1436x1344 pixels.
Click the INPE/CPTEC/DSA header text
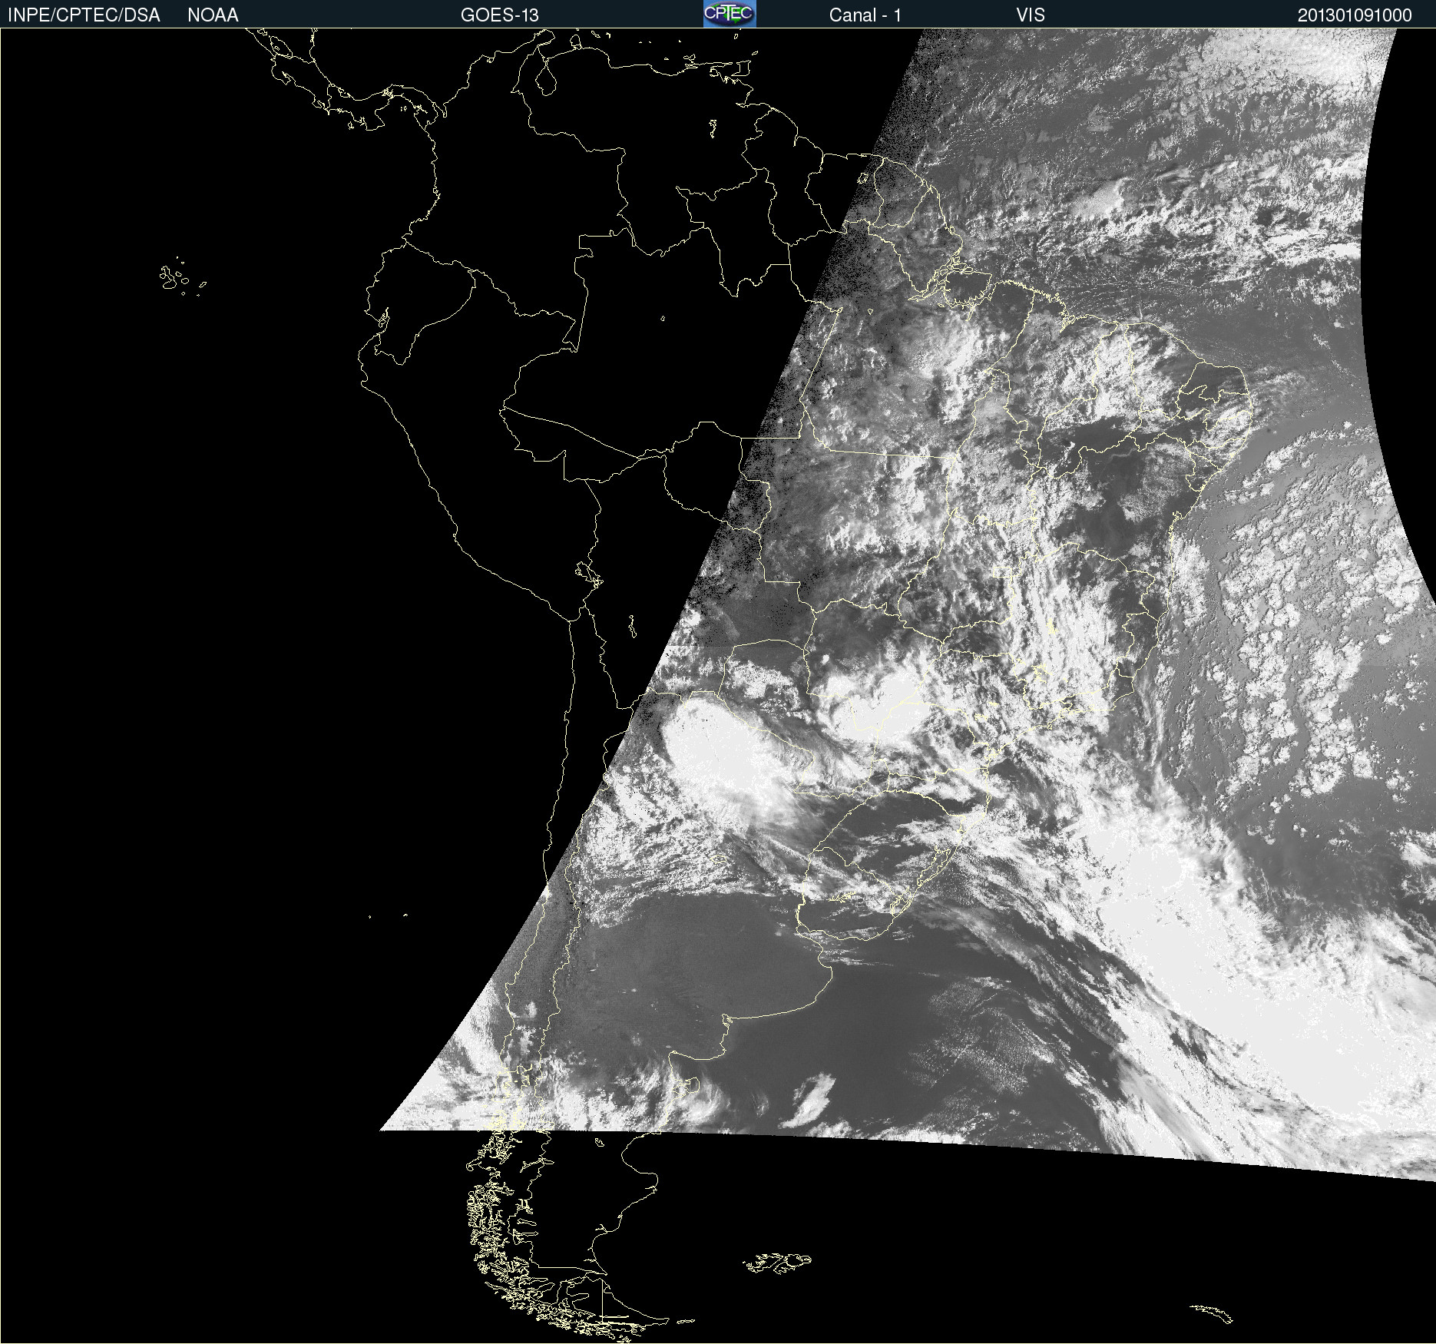(84, 15)
